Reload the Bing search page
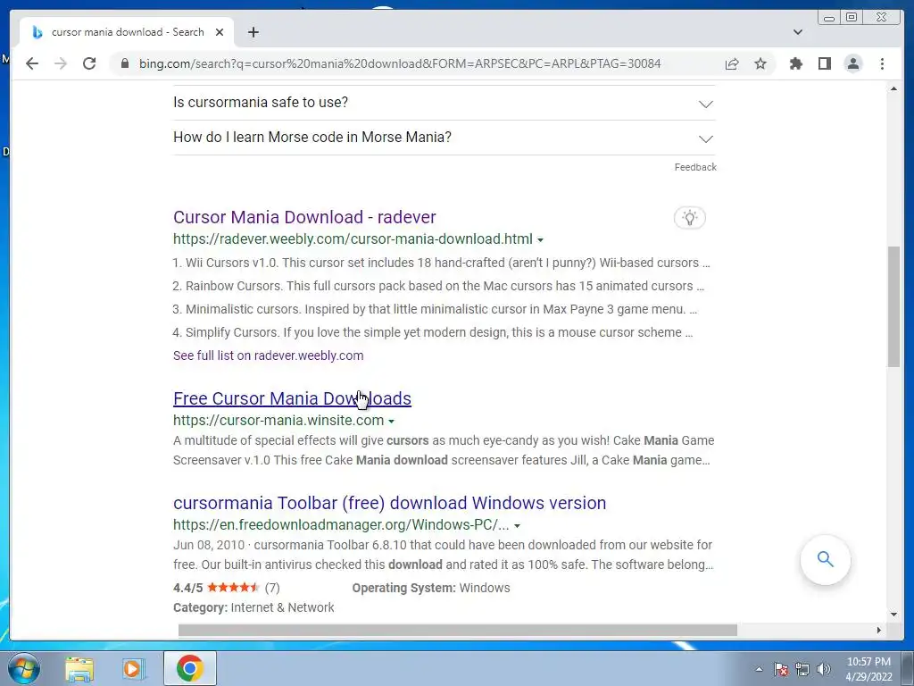The width and height of the screenshot is (914, 686). tap(89, 63)
